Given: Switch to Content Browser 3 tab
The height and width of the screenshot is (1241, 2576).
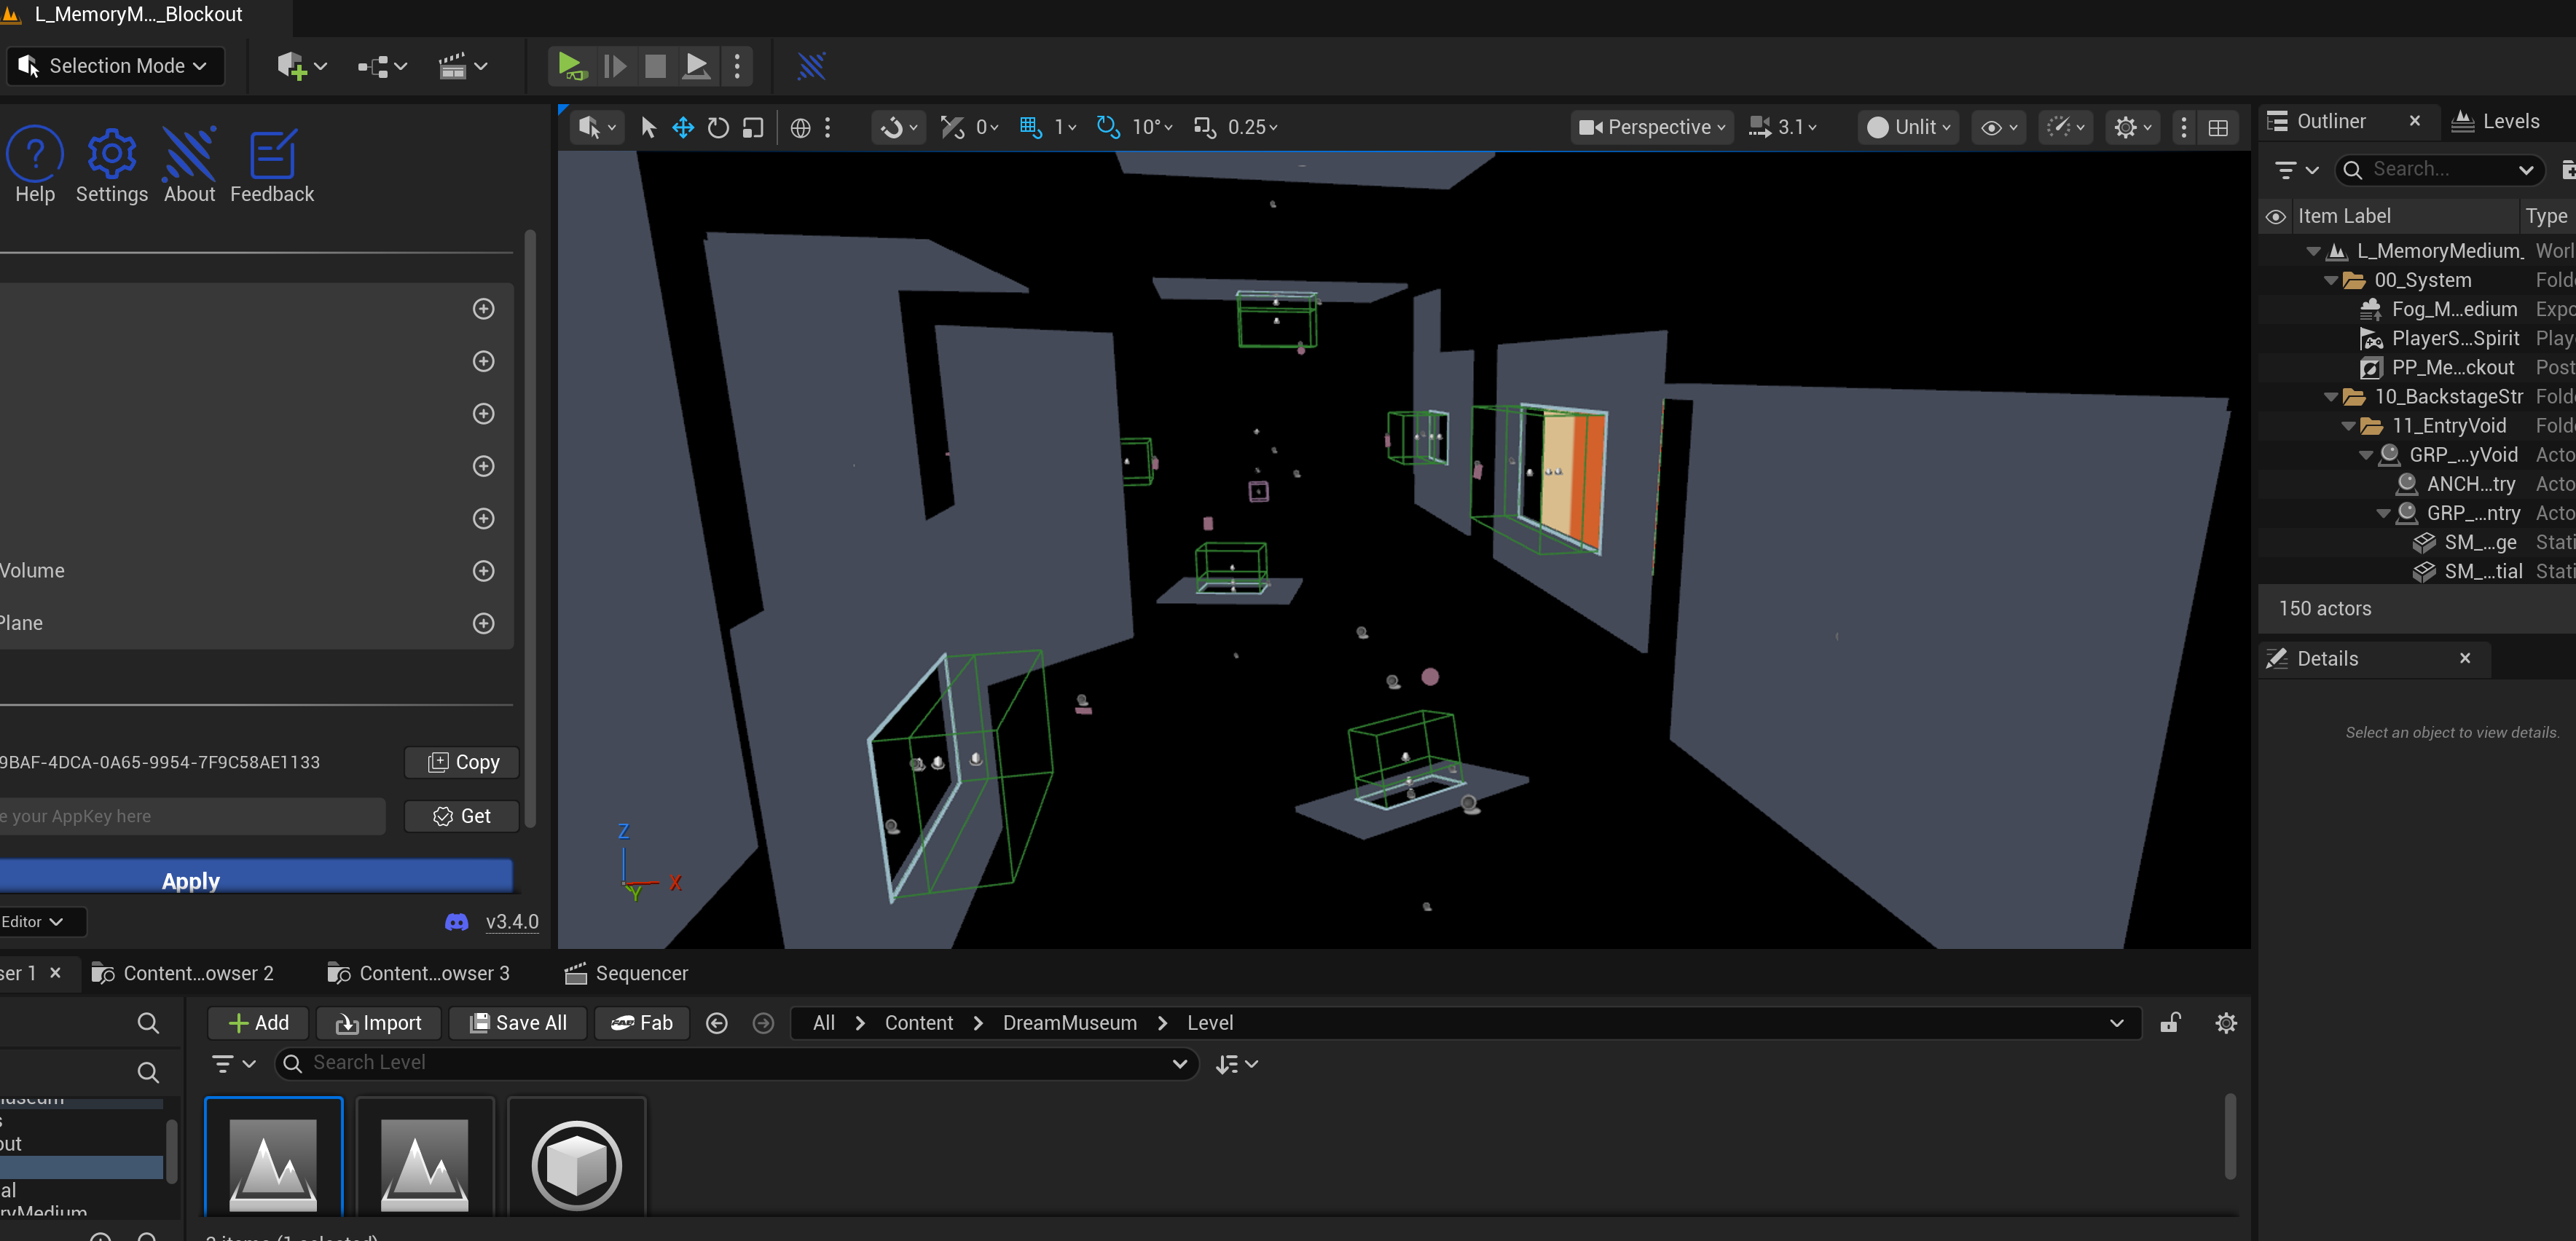Looking at the screenshot, I should [x=418, y=973].
